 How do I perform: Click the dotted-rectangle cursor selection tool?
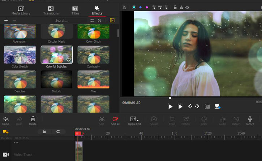pos(160,8)
